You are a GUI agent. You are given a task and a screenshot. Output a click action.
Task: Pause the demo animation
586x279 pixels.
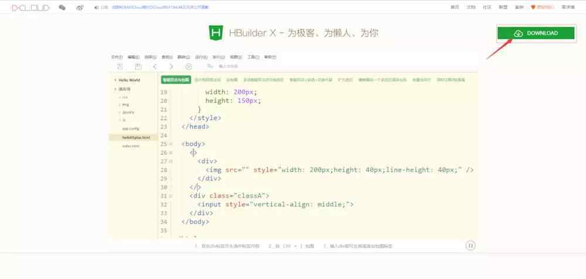[471, 246]
